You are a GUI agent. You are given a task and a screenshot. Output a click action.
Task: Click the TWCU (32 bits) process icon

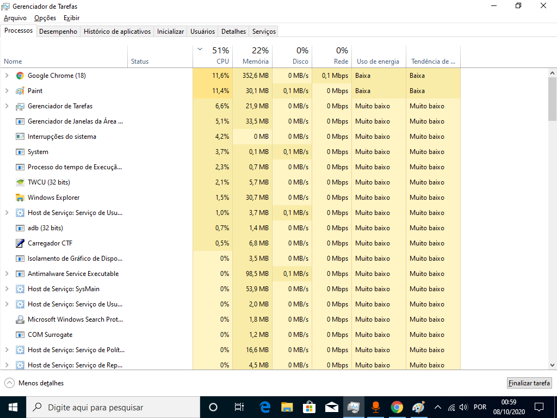click(20, 182)
